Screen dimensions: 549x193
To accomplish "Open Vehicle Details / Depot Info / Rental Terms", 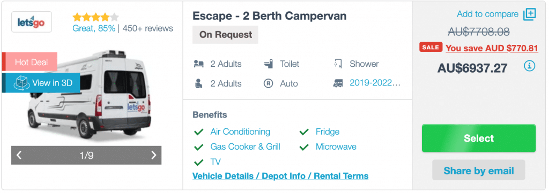I will coord(280,176).
